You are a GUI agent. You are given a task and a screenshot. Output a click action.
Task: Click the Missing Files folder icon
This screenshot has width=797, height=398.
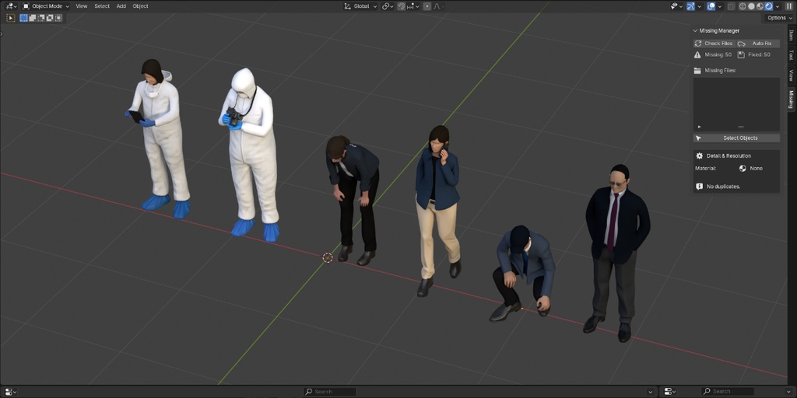point(698,70)
